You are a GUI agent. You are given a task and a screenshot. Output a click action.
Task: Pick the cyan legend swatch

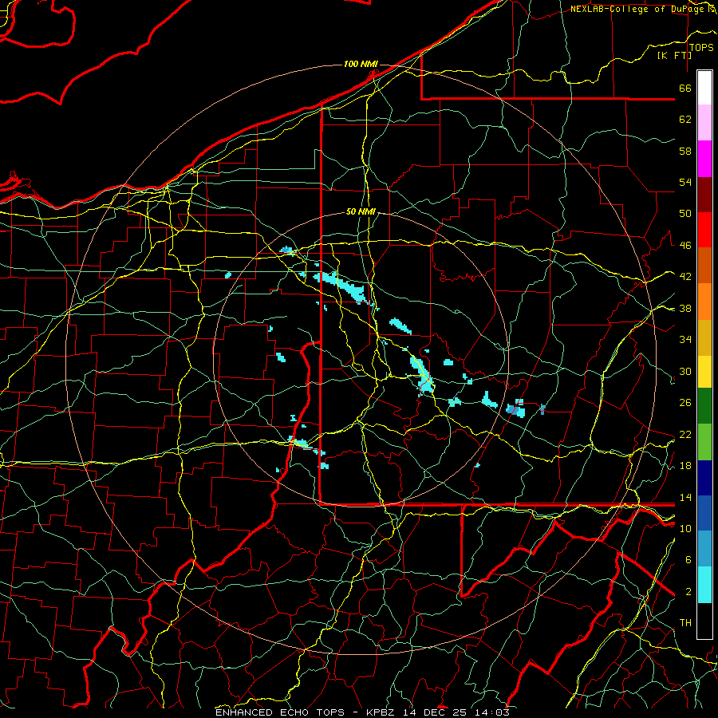pyautogui.click(x=704, y=585)
